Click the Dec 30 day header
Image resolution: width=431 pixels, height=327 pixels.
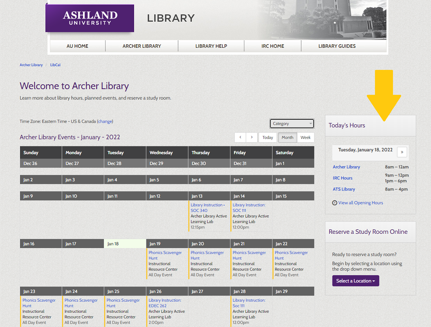tap(209, 163)
